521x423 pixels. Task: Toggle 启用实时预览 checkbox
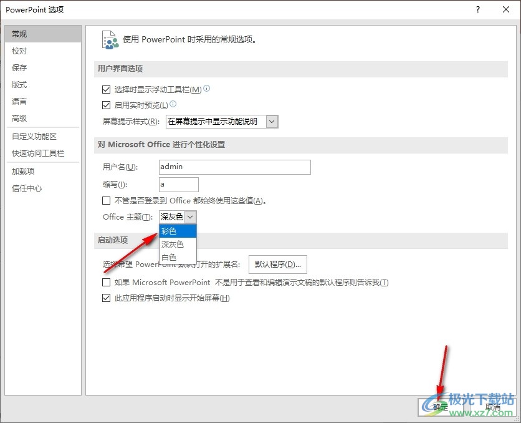coord(107,105)
